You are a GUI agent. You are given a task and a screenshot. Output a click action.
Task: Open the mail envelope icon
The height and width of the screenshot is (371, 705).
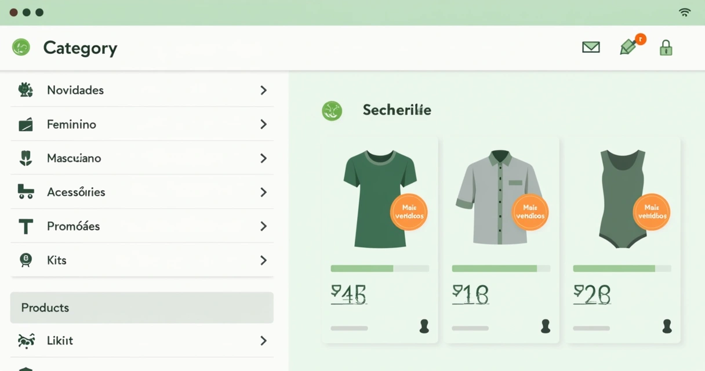pyautogui.click(x=591, y=47)
